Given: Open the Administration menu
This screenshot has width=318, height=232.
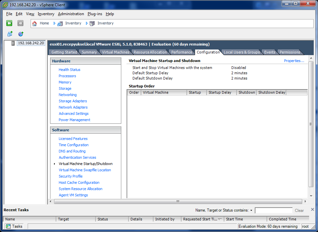Looking at the screenshot, I should click(71, 14).
